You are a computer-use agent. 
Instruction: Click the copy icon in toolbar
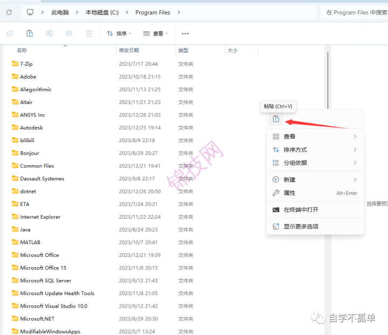[10, 33]
